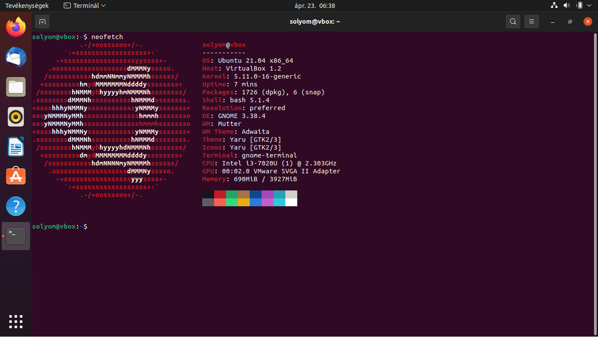
Task: Click shell value 'bash 5.1.4'
Action: coord(249,100)
